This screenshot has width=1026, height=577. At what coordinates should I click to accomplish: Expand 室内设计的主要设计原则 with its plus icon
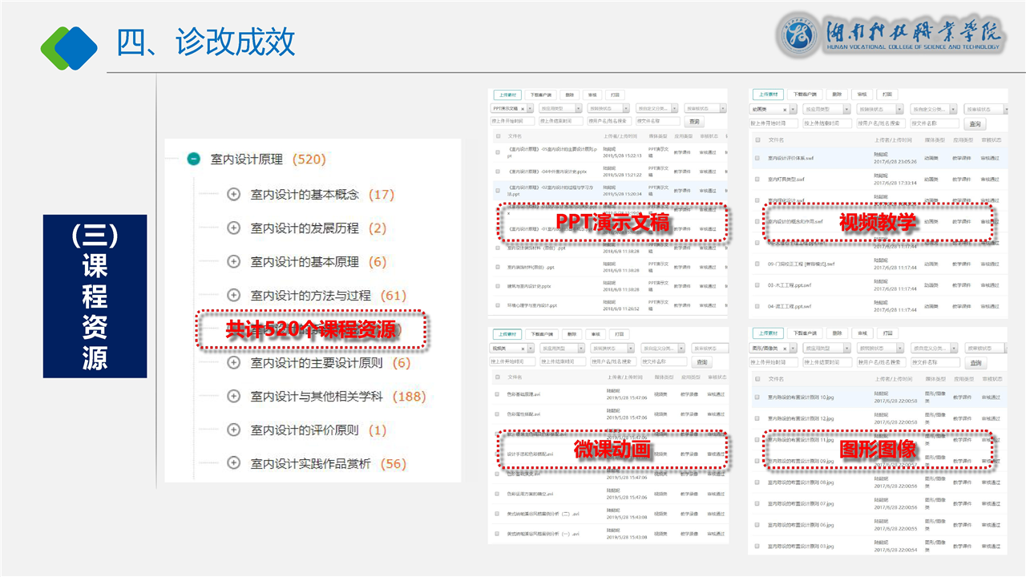(x=233, y=363)
